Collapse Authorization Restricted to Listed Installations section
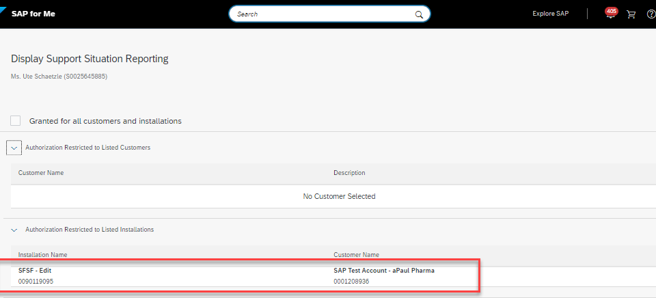The image size is (656, 298). click(14, 230)
